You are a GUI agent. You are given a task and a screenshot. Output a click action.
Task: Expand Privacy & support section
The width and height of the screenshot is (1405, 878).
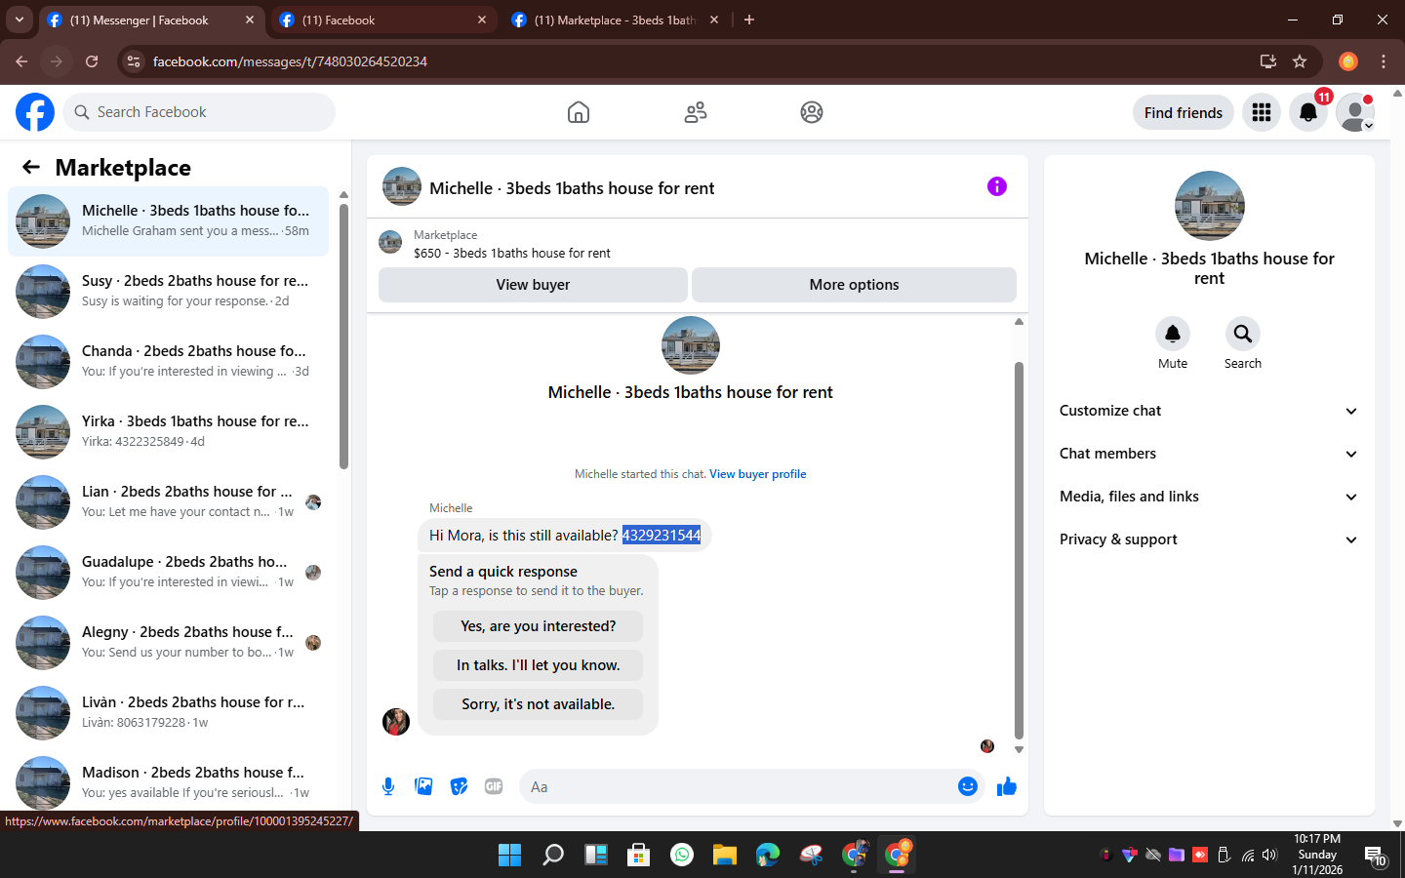1209,539
